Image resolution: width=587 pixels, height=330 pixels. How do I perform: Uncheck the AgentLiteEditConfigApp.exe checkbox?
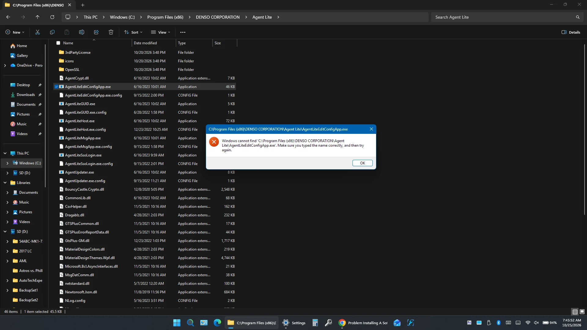(56, 87)
